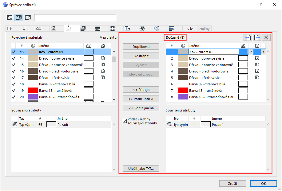Click beige swatch of left row 15
The height and width of the screenshot is (191, 282).
tap(33, 64)
